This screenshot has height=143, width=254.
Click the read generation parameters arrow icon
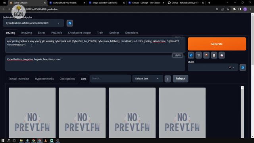(191, 55)
